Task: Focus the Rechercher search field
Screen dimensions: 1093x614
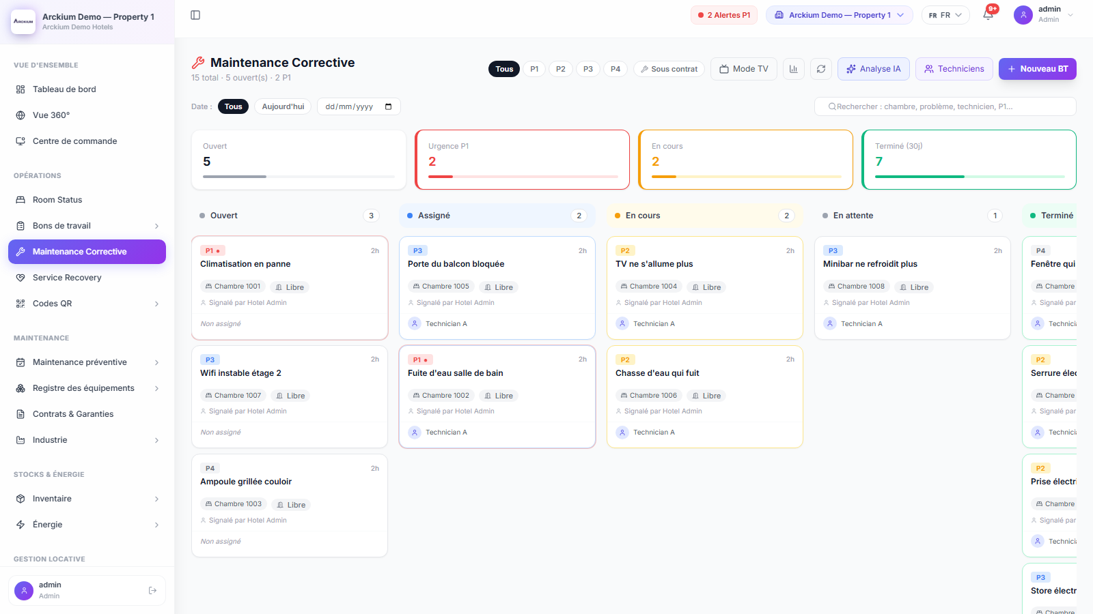Action: point(945,106)
